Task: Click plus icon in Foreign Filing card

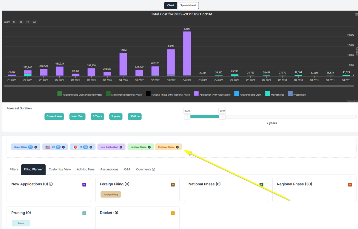Action: 173,185
